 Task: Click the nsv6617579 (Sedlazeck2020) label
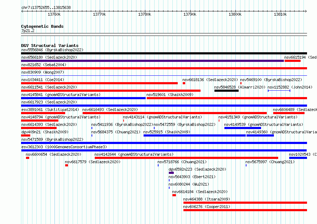click(93, 162)
